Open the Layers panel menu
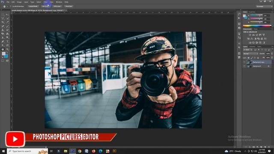Image resolution: width=274 pixels, height=154 pixels. (272, 47)
